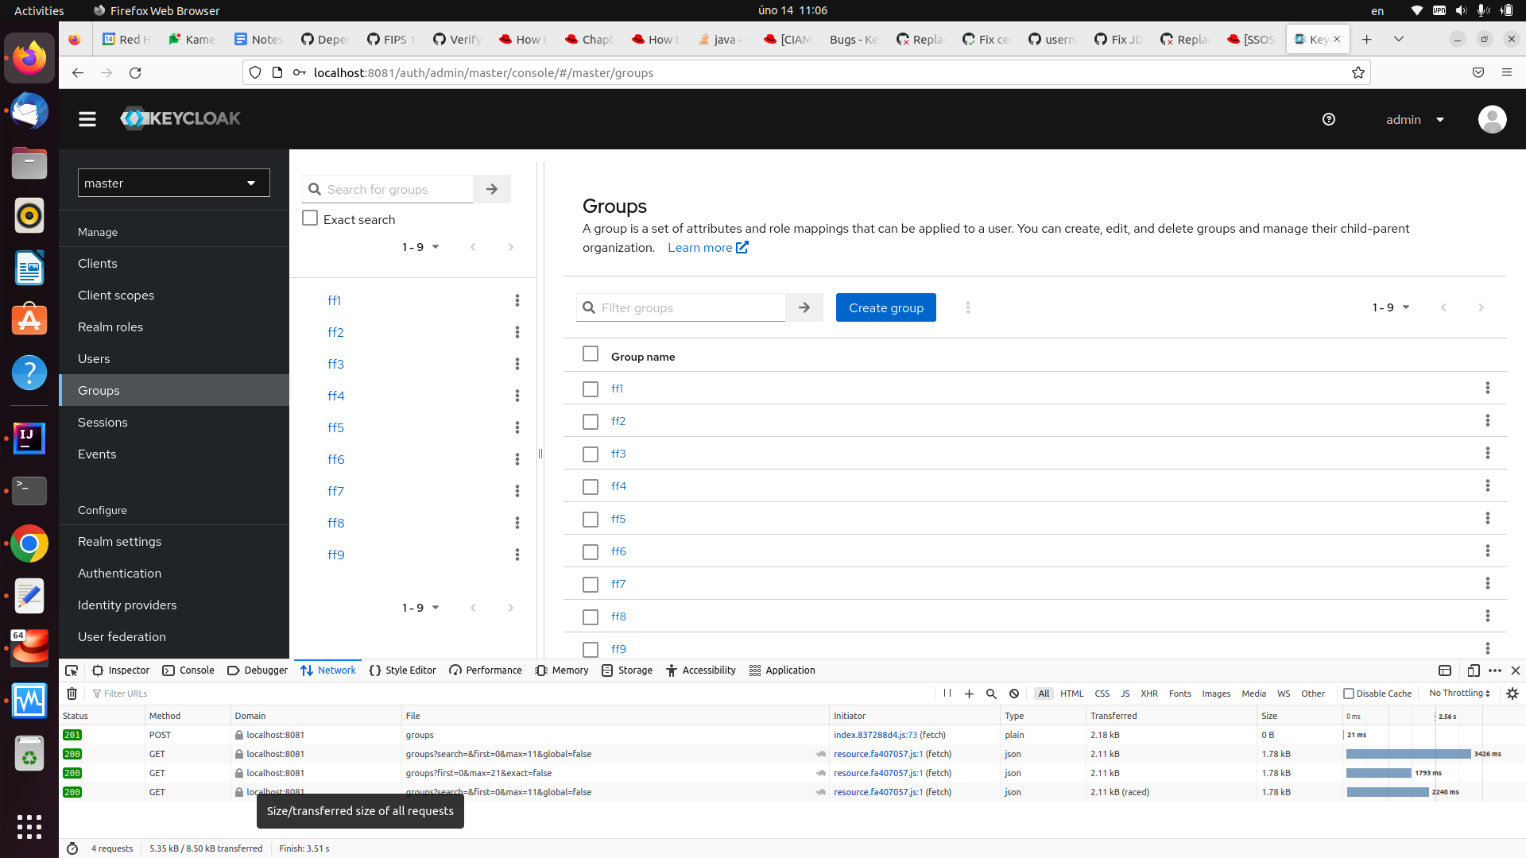Open the search within network requests
This screenshot has height=858, width=1526.
(x=990, y=694)
